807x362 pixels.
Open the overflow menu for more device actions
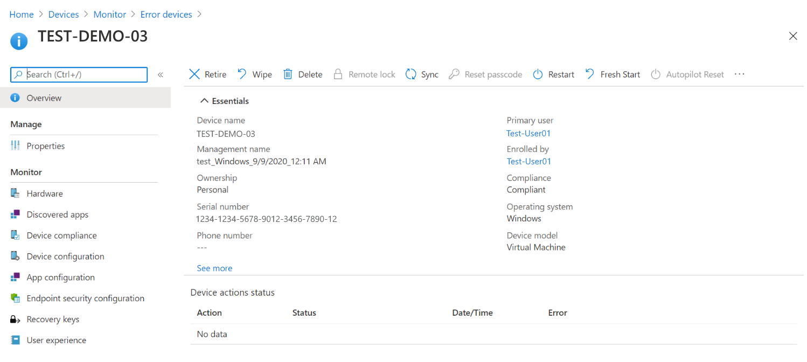coord(739,74)
